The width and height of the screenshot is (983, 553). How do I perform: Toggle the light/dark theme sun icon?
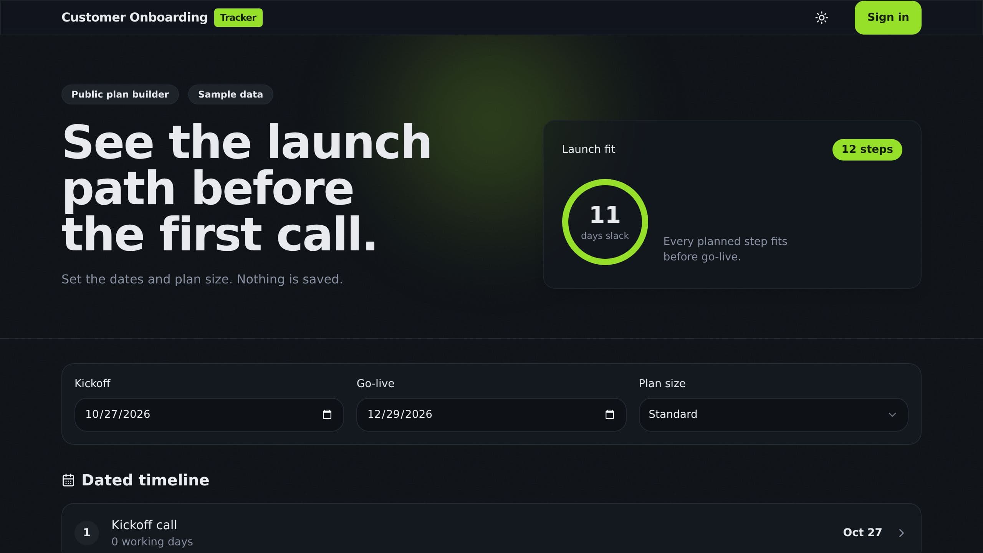(821, 18)
